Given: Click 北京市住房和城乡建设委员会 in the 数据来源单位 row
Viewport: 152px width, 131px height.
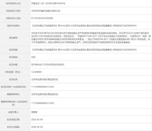Looking at the screenshot, I should click(45, 94).
